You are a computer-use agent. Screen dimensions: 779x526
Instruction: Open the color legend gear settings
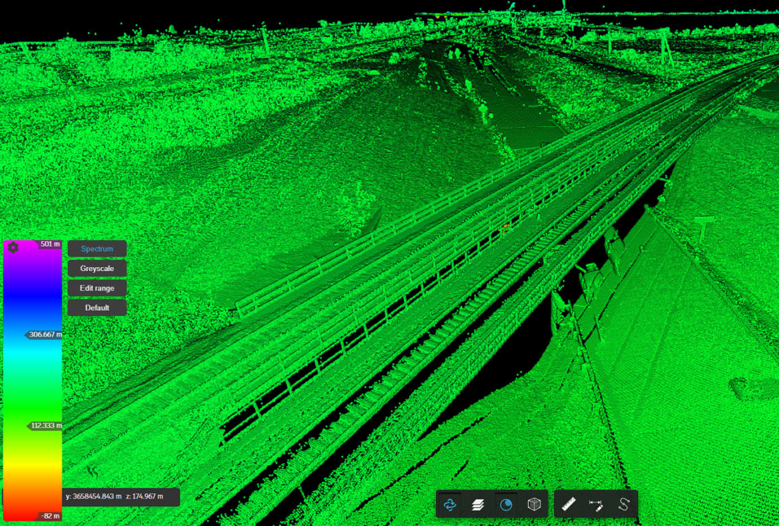click(x=12, y=247)
